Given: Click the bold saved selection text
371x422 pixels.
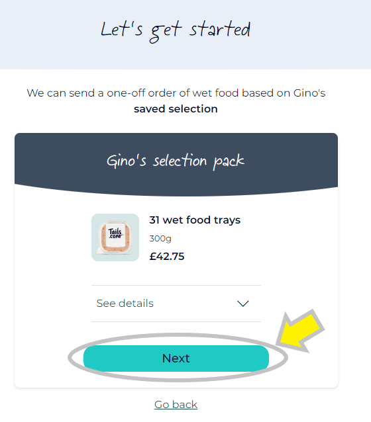Looking at the screenshot, I should pyautogui.click(x=176, y=109).
